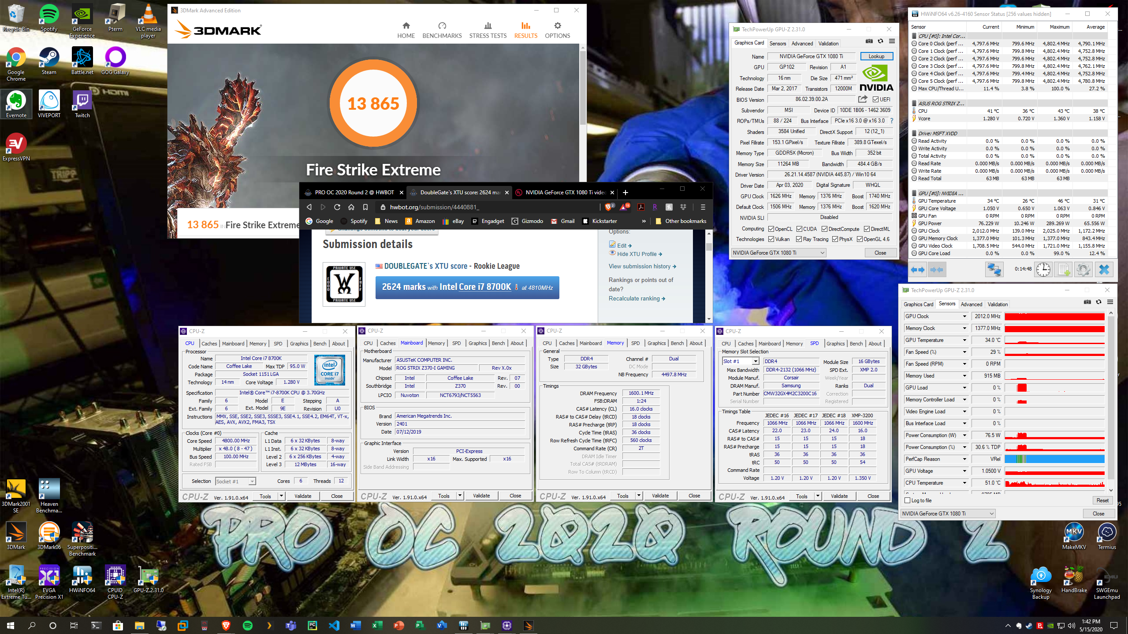Launch Steam from the desktop
The image size is (1128, 634).
pos(49,61)
